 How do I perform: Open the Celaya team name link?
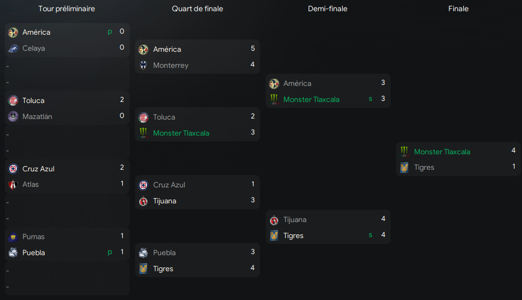click(x=34, y=49)
